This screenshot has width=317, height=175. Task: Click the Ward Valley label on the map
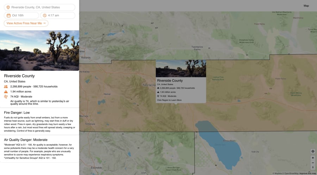298,18
